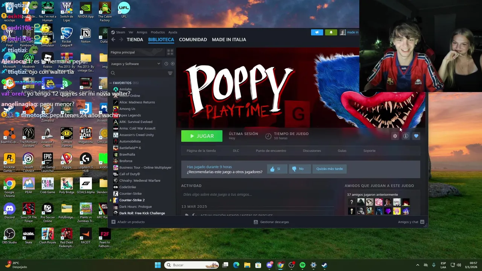The image size is (482, 271).
Task: Click Añadir un producto
Action: (128, 222)
